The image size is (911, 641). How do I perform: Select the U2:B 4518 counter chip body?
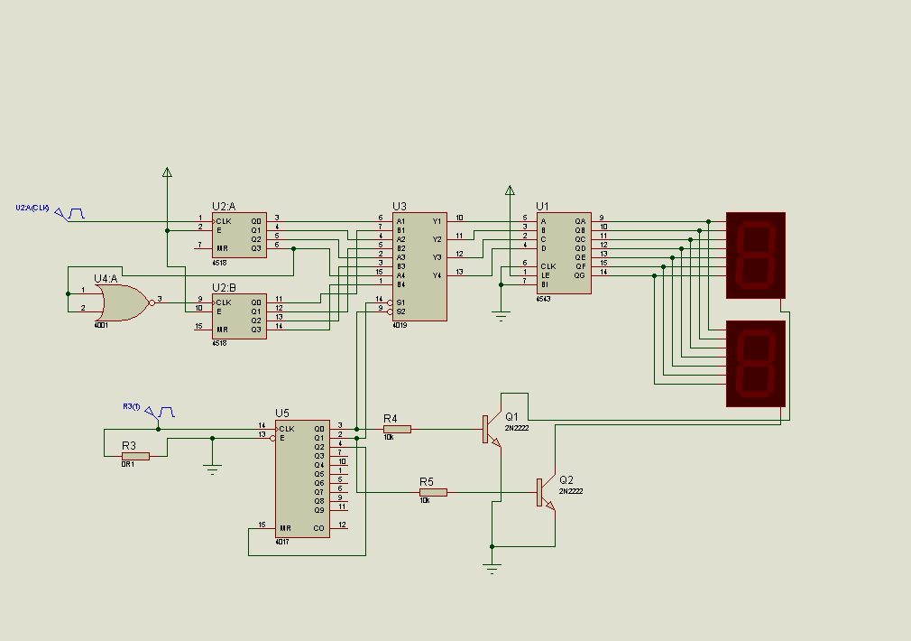tap(239, 316)
